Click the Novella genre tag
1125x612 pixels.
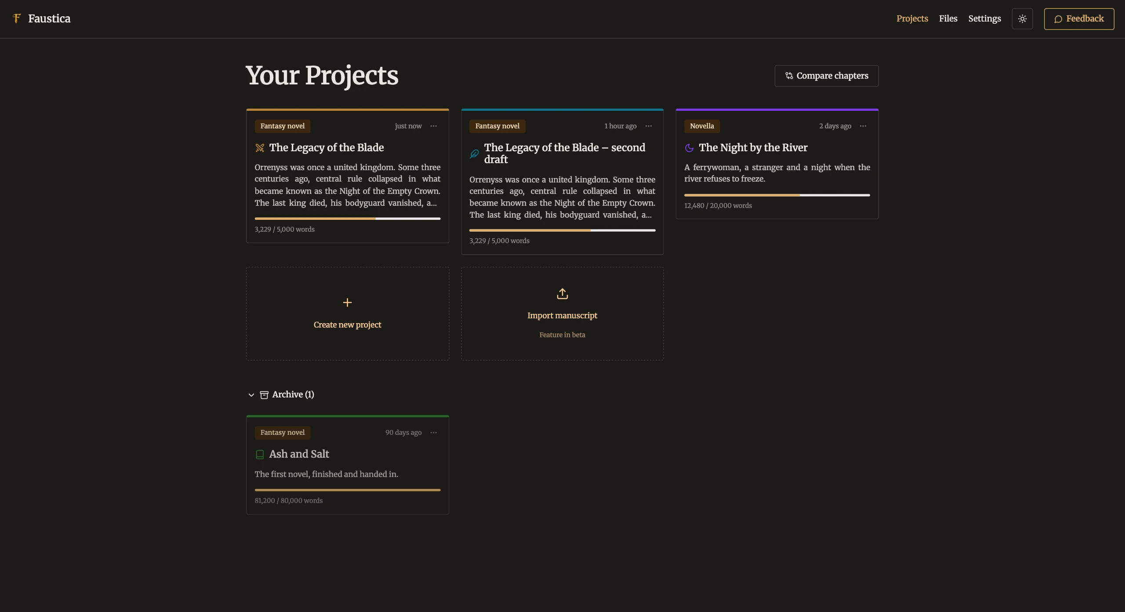pyautogui.click(x=702, y=126)
